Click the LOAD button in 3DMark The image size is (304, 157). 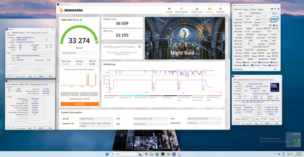[70, 94]
